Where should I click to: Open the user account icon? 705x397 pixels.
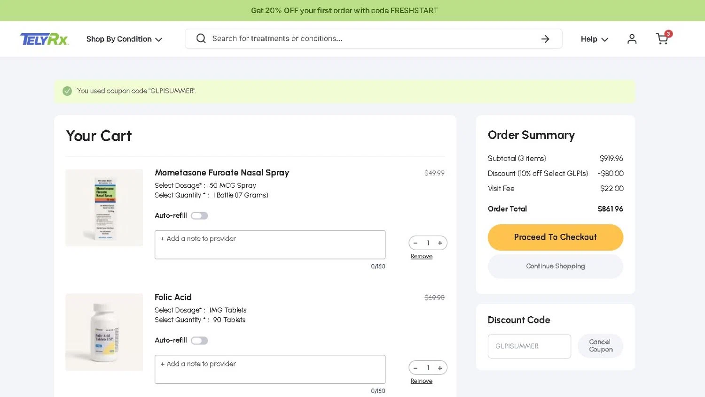632,39
